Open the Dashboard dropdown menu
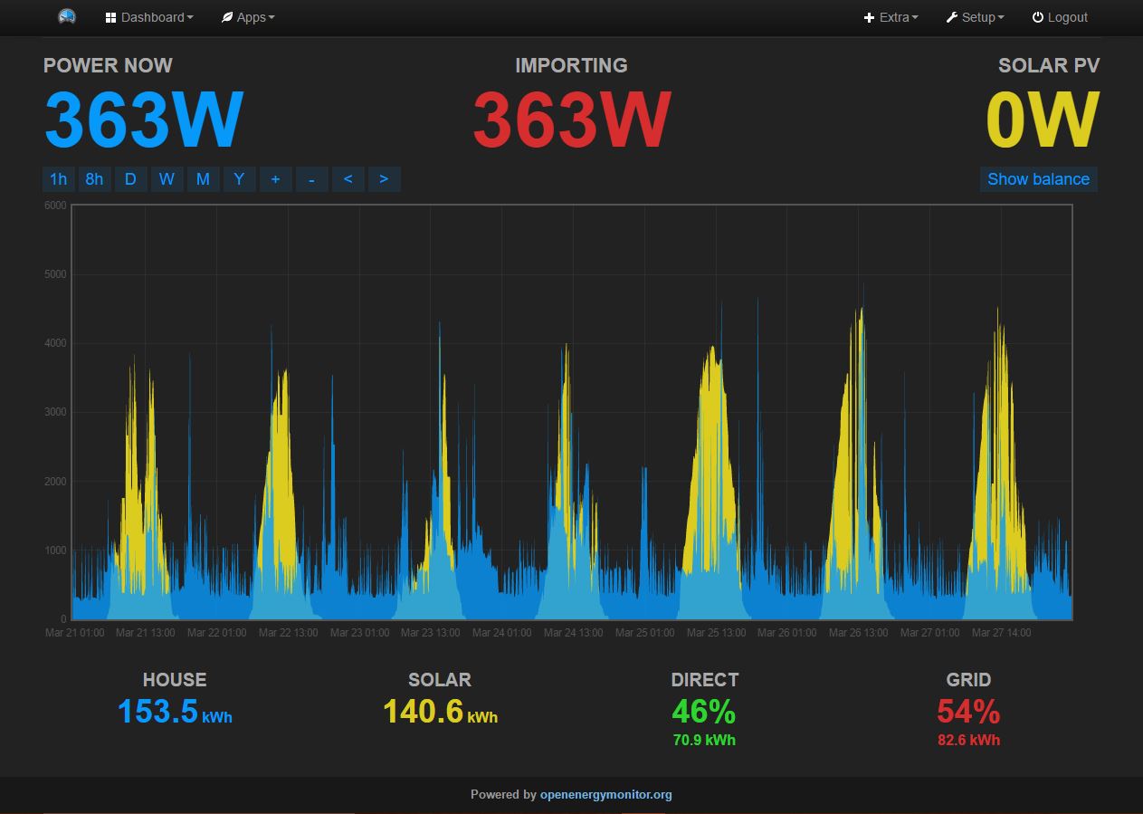This screenshot has height=814, width=1143. tap(149, 17)
